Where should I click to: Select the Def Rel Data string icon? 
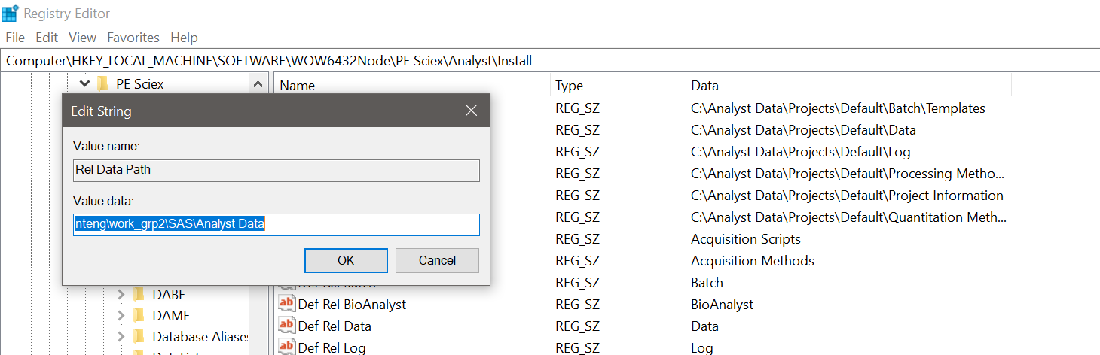(x=286, y=326)
